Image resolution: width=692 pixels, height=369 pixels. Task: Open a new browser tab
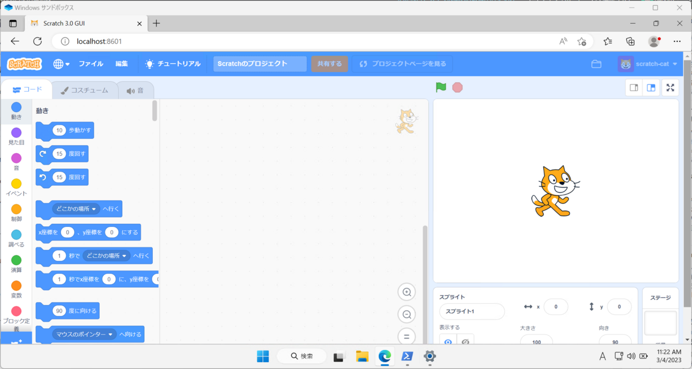[156, 24]
